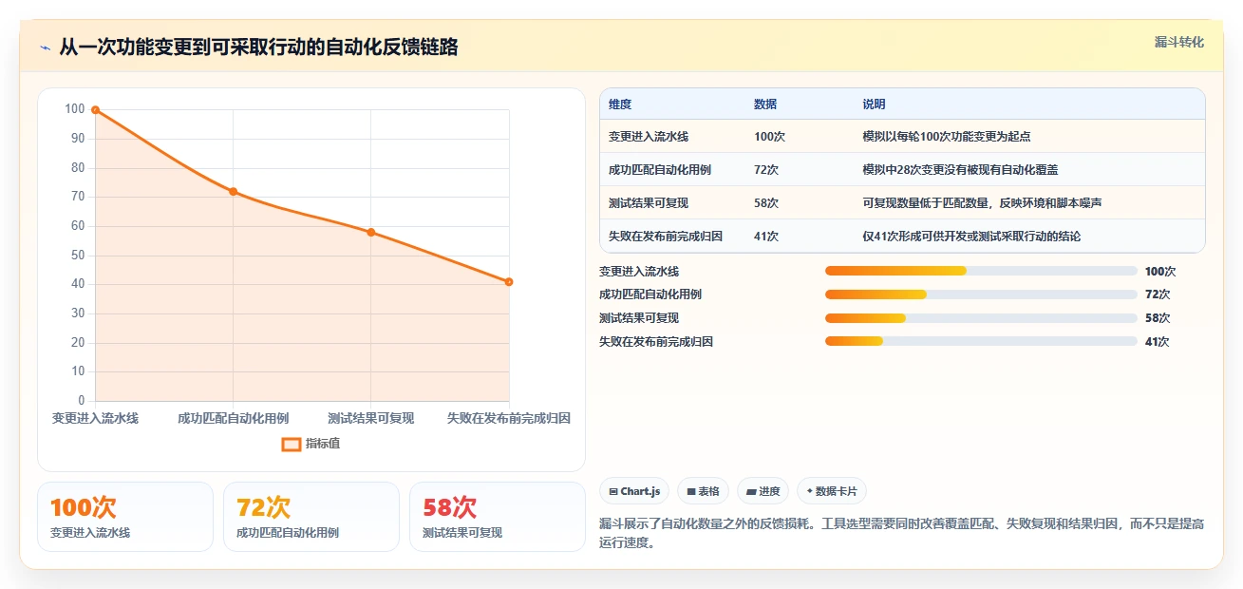Click the x-axis label 成功匹配自动化用例 under the chart

pyautogui.click(x=233, y=418)
